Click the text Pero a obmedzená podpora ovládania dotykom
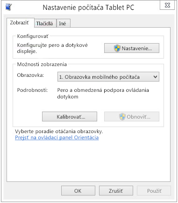The height and width of the screenshot is (203, 178). (x=103, y=93)
